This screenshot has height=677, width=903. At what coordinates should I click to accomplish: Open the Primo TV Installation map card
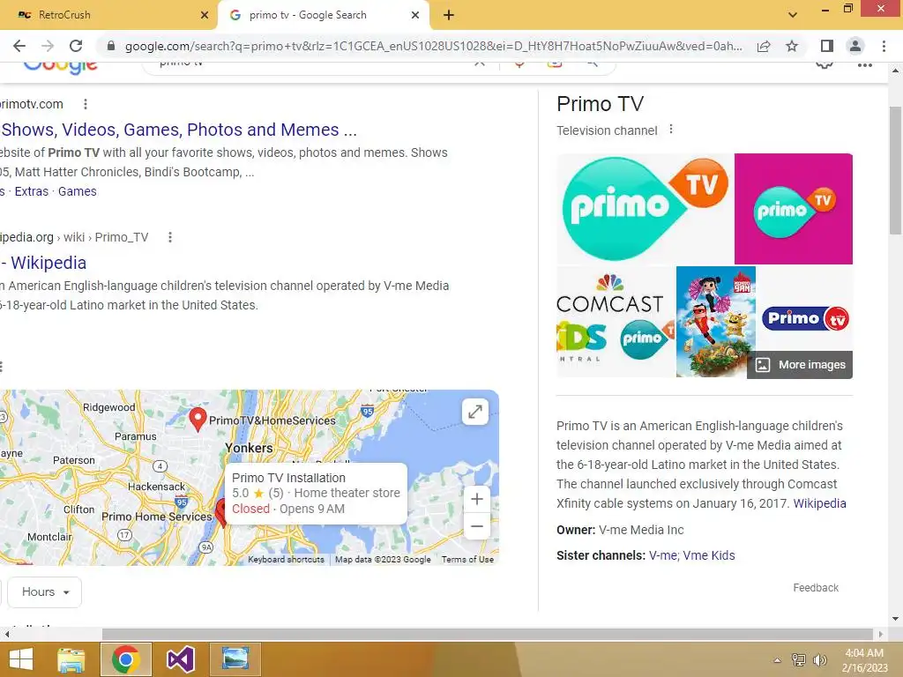click(317, 494)
